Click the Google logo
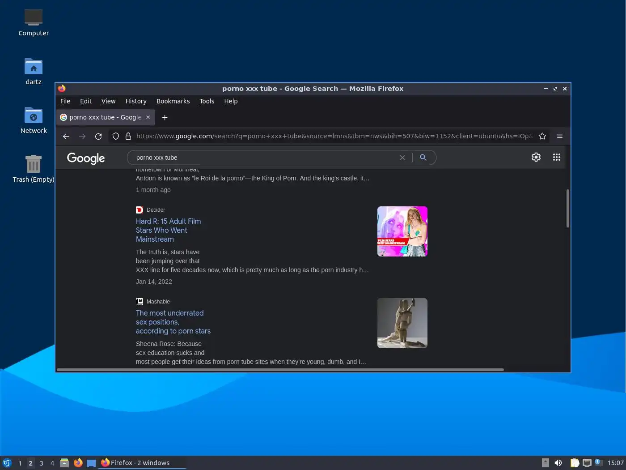The height and width of the screenshot is (470, 626). 86,158
